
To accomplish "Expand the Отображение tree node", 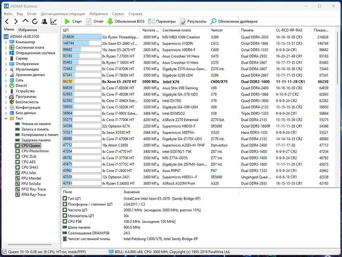I will (x=6, y=64).
